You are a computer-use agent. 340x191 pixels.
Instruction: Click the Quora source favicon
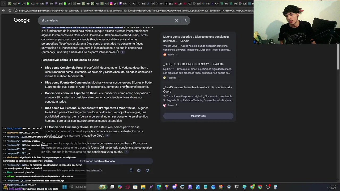point(165,105)
